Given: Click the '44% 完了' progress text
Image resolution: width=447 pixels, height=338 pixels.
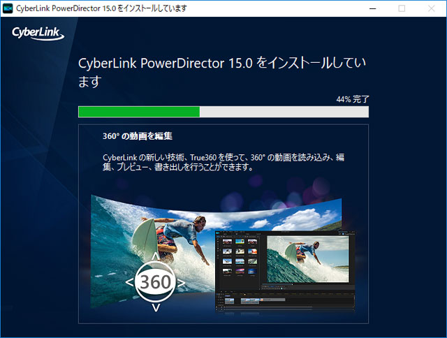Looking at the screenshot, I should pyautogui.click(x=353, y=99).
